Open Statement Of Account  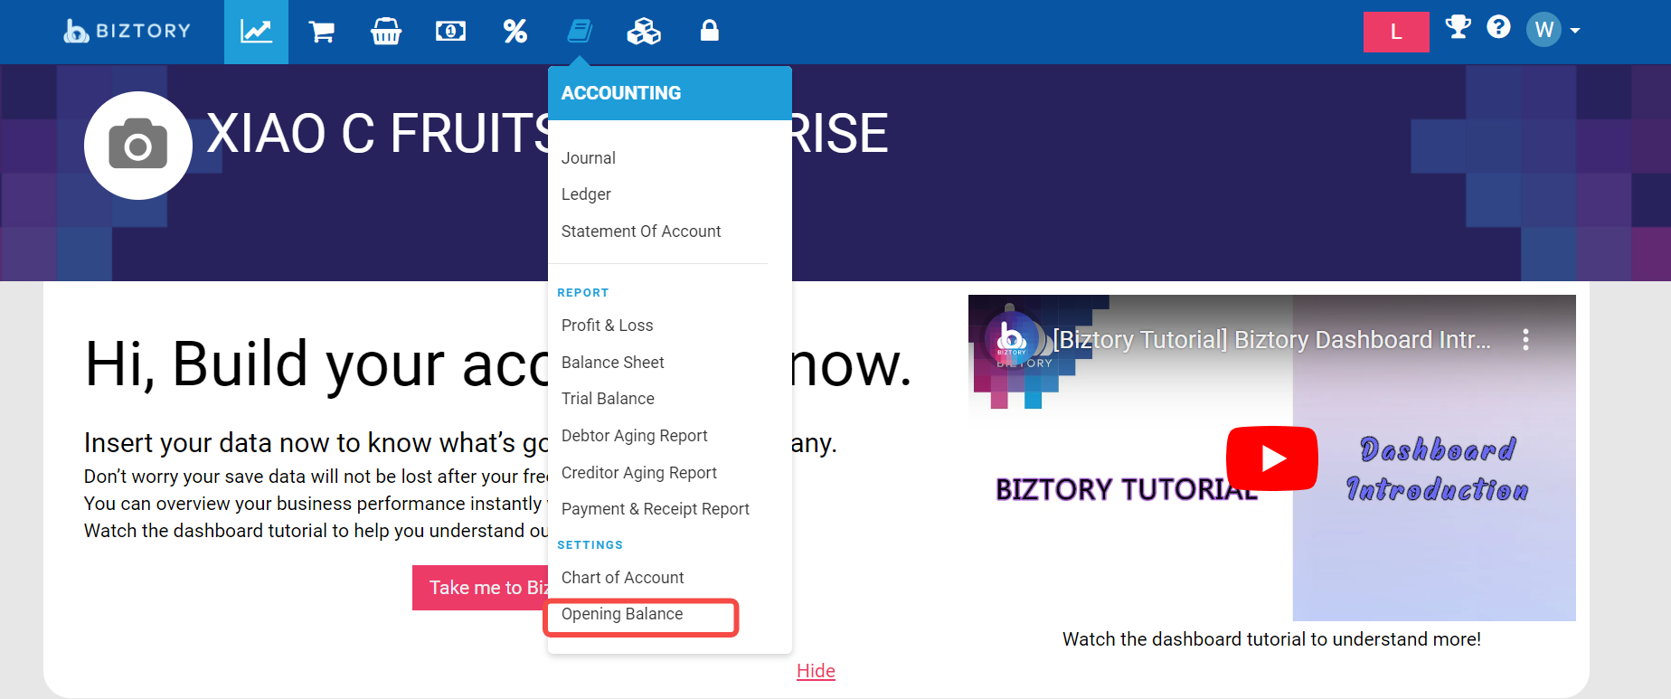(641, 231)
